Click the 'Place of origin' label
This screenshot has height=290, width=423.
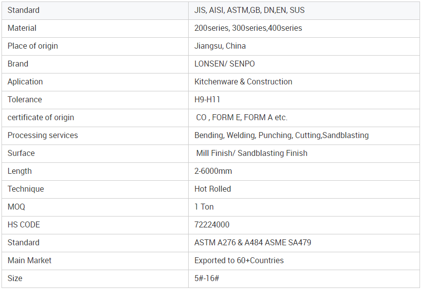[x=33, y=46]
